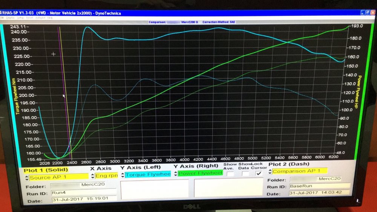Tick the Show Data checkbox
The width and height of the screenshot is (377, 212).
pyautogui.click(x=245, y=173)
